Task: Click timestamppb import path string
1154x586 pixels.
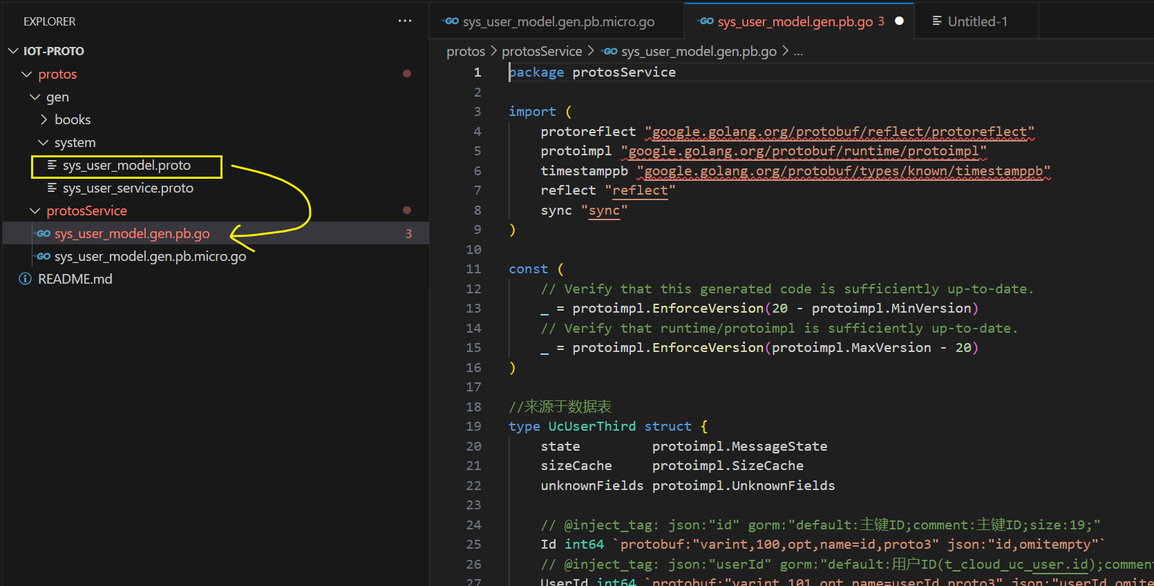Action: point(844,170)
